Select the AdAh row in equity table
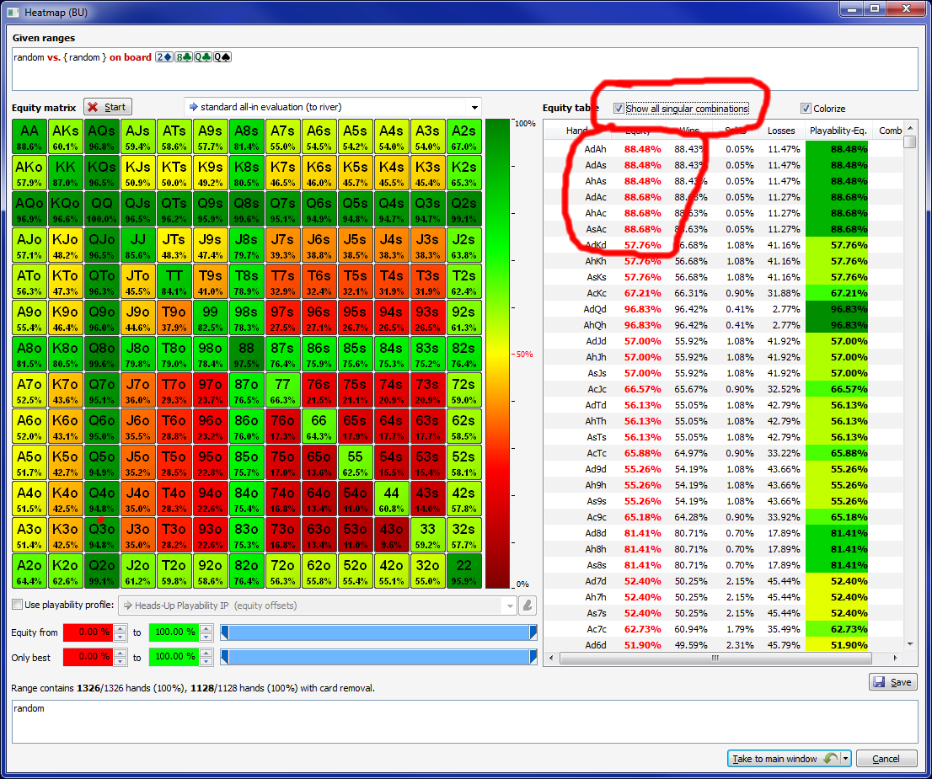The height and width of the screenshot is (779, 932). click(723, 149)
